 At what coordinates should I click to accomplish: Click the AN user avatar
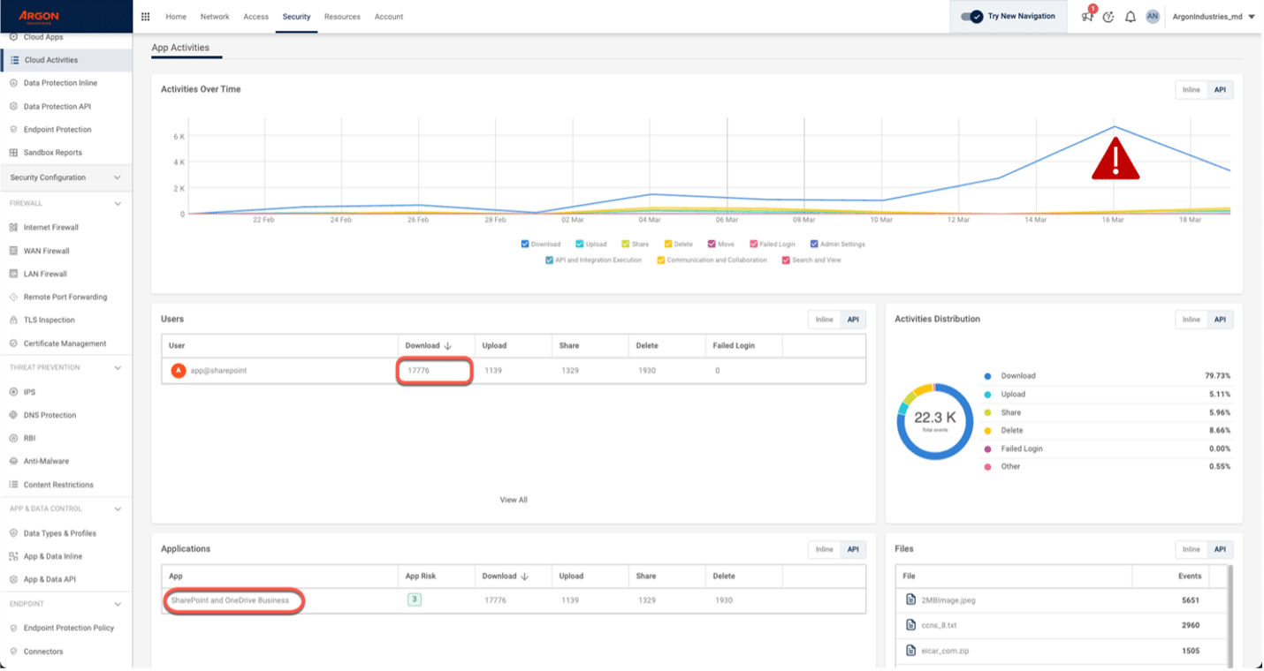pos(1153,17)
